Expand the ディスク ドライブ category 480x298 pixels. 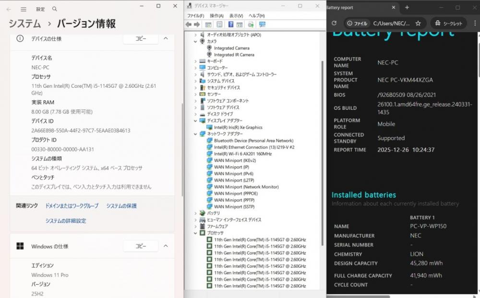[x=195, y=114]
